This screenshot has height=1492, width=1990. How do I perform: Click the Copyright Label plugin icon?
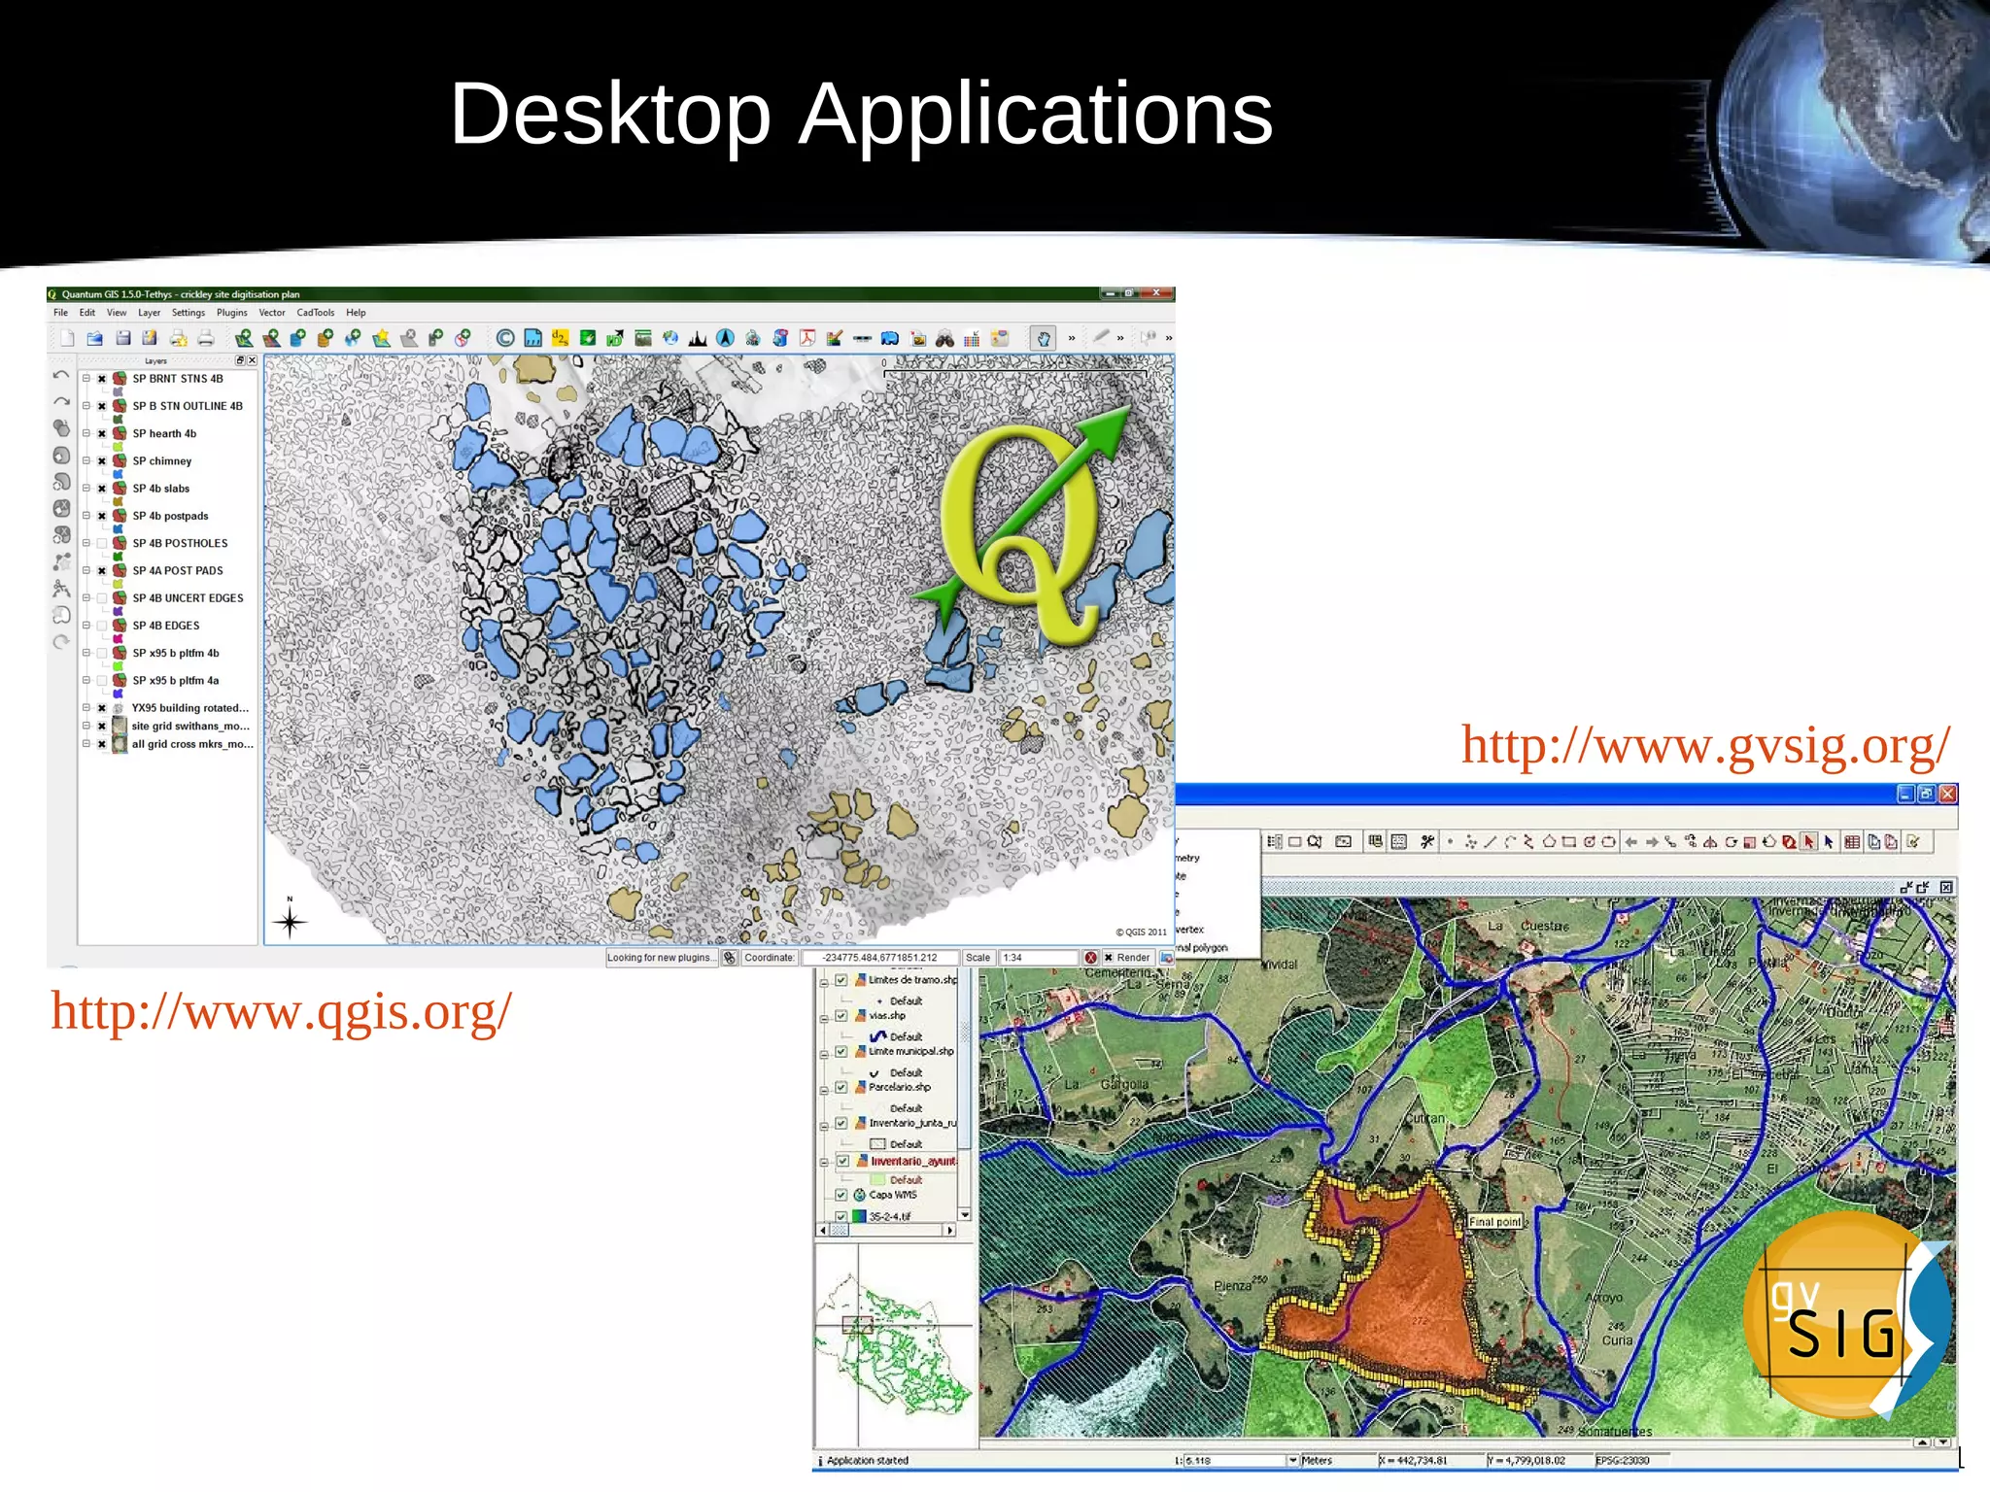[505, 338]
